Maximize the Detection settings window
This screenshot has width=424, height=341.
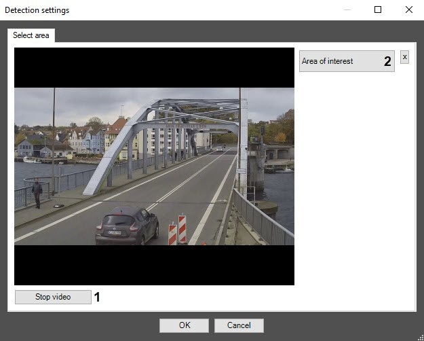378,10
